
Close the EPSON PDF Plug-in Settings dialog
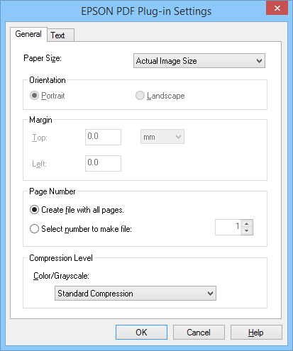click(277, 9)
